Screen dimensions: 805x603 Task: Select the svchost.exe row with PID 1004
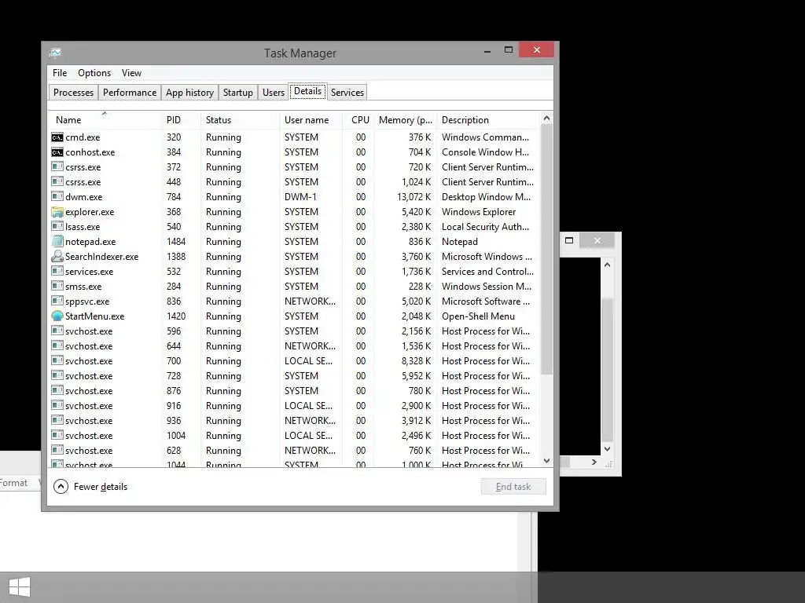coord(294,435)
